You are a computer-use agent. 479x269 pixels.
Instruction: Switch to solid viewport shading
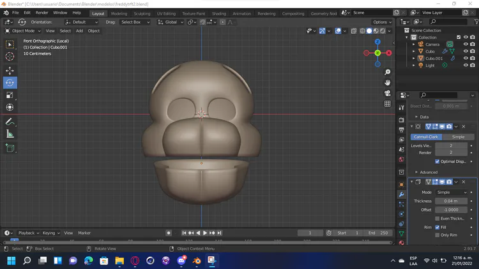point(369,31)
